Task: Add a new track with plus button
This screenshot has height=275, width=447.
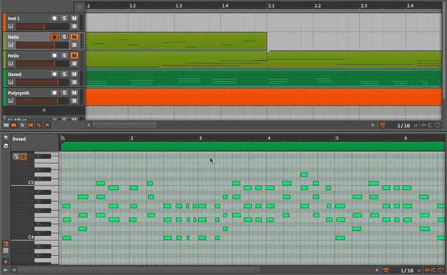Action: click(44, 110)
